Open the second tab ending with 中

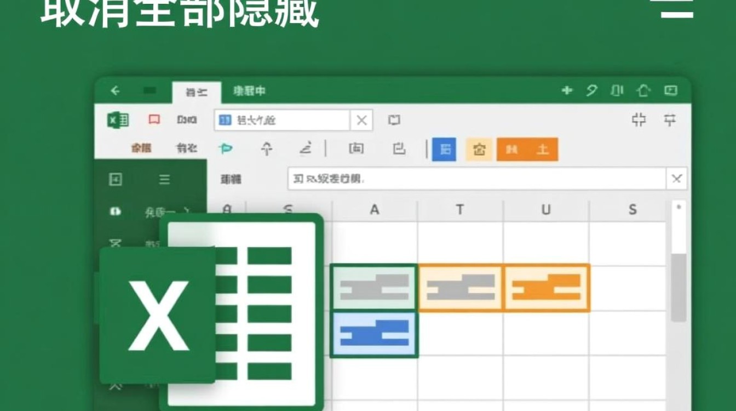(x=249, y=91)
